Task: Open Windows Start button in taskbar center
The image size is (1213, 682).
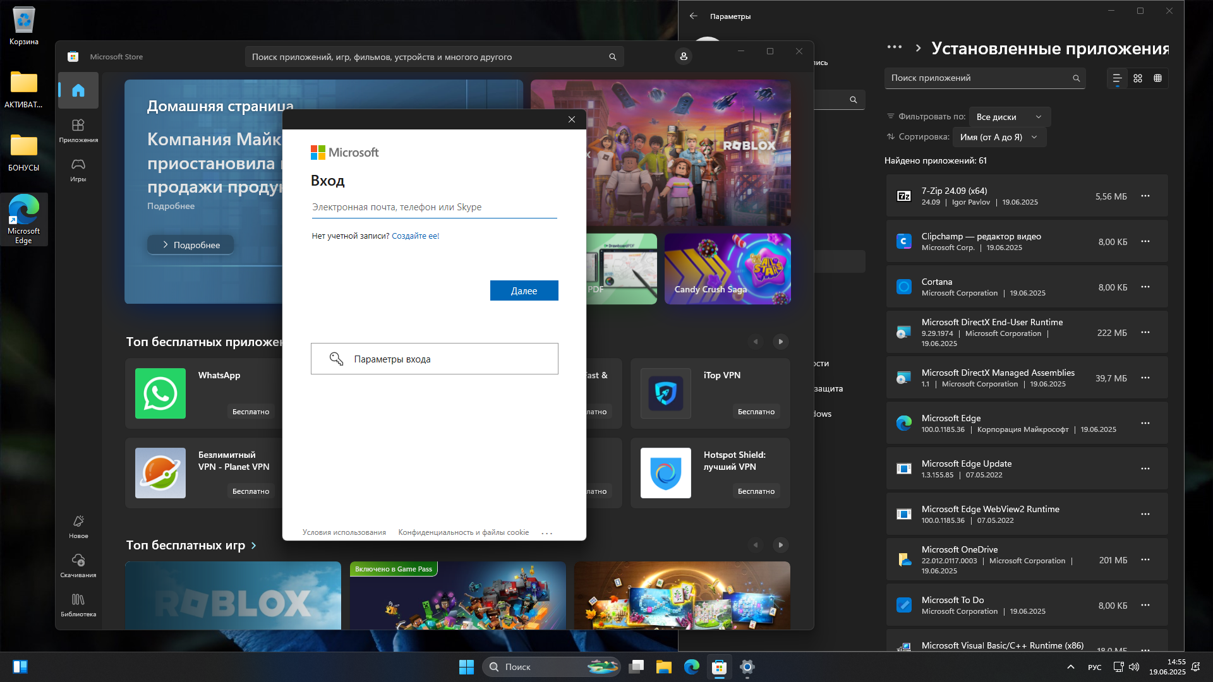Action: tap(466, 667)
